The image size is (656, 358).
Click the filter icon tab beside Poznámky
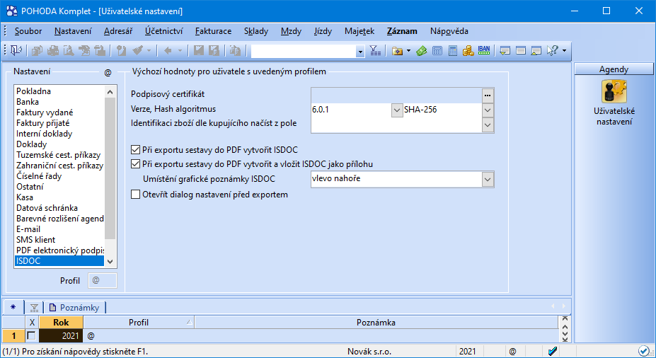(x=34, y=308)
